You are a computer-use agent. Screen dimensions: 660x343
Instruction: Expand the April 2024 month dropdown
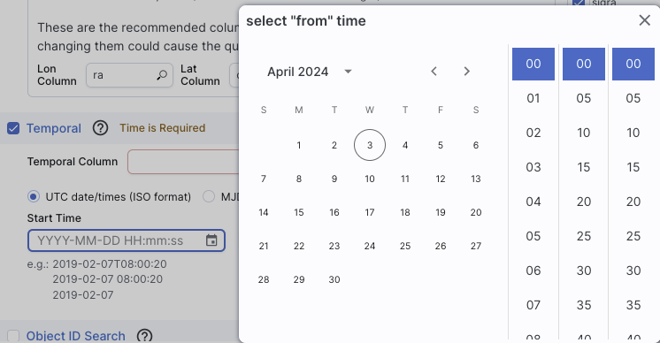[x=348, y=72]
